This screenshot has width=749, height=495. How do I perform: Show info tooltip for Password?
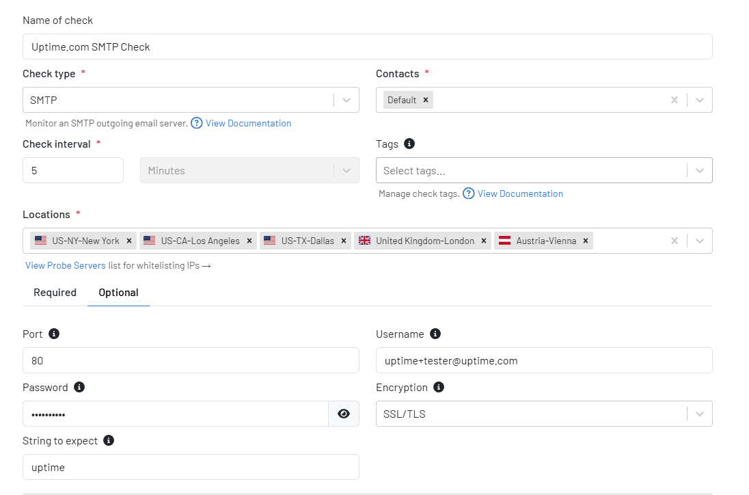79,387
